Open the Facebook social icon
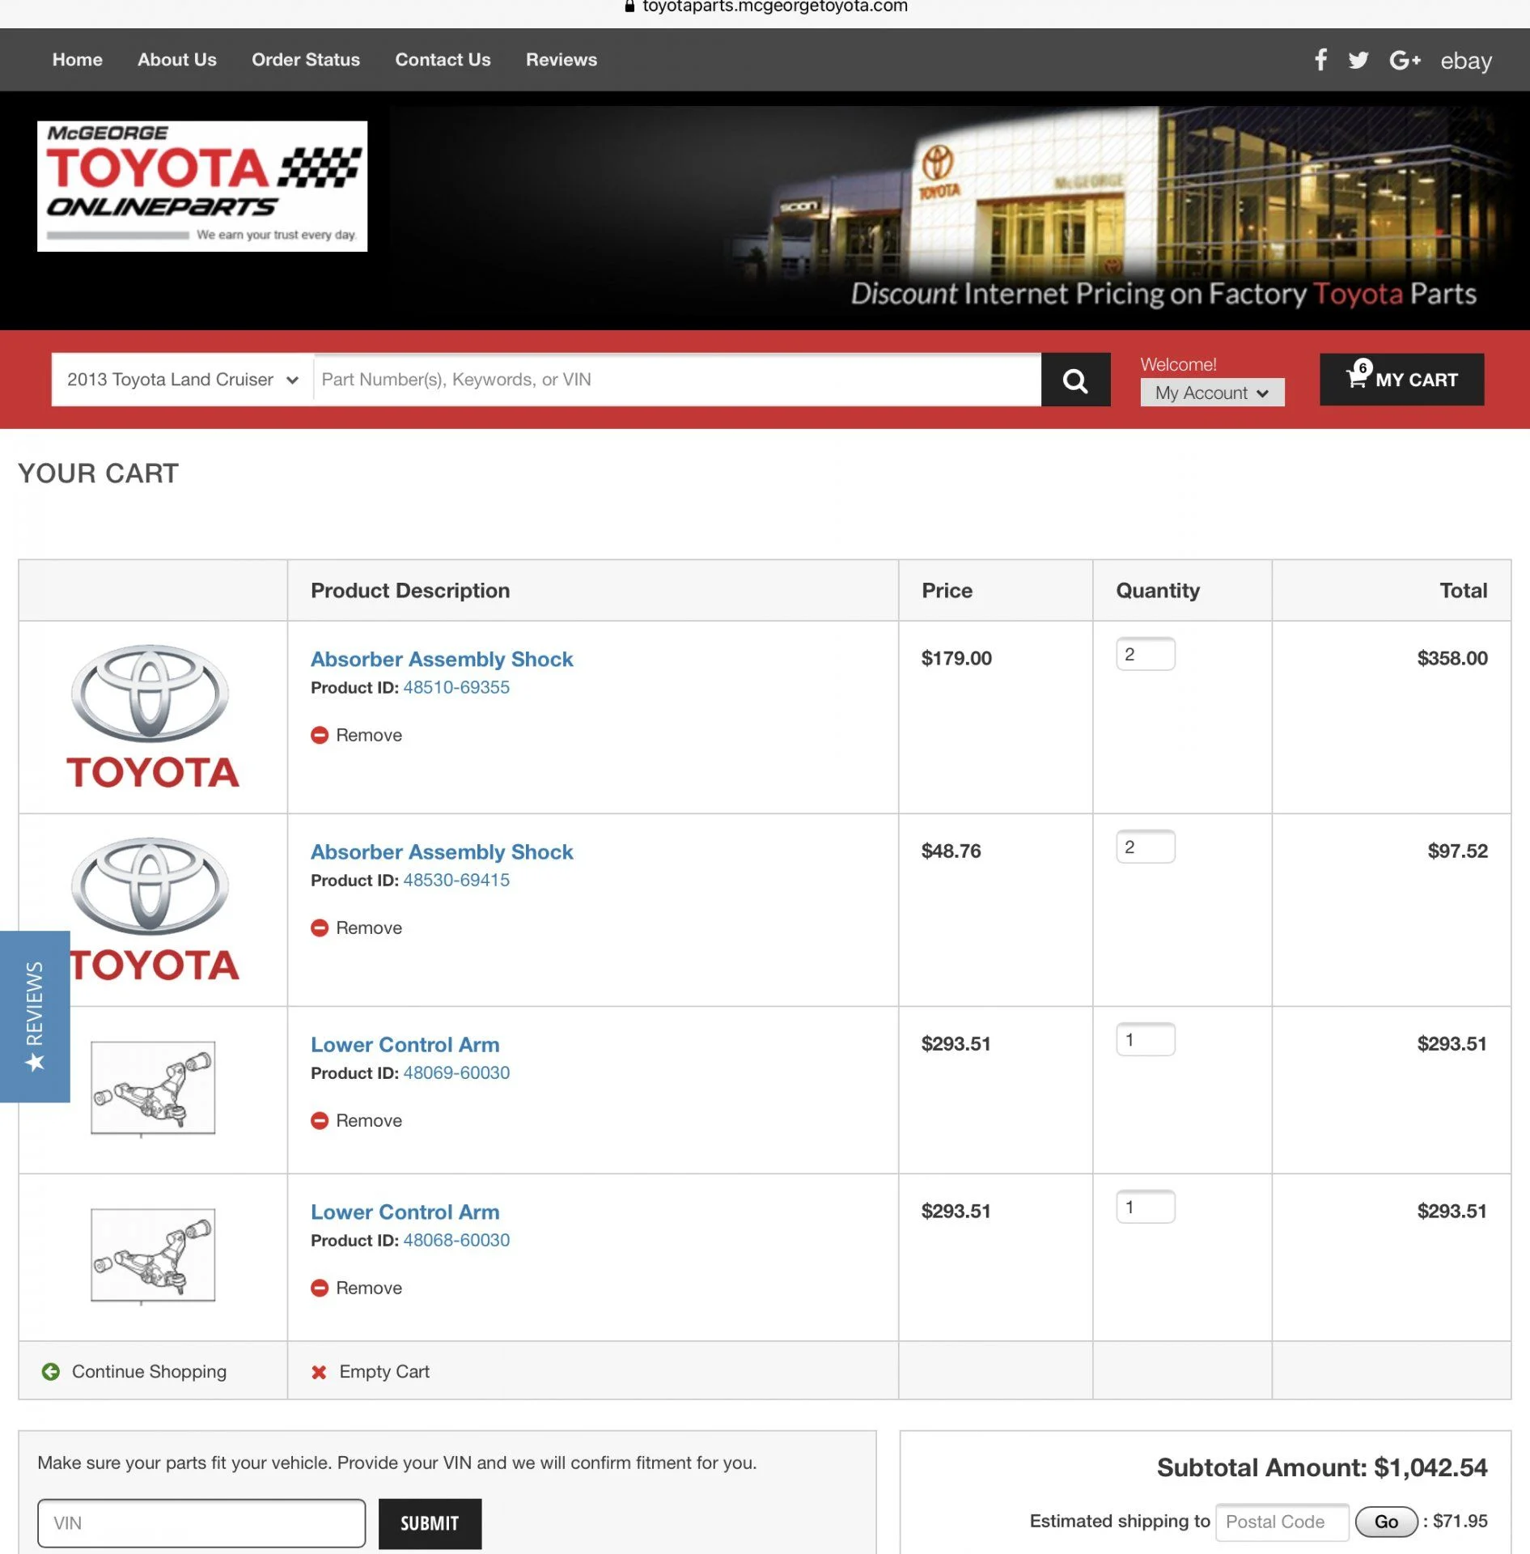Screen dimensions: 1530x1554 pos(1320,60)
